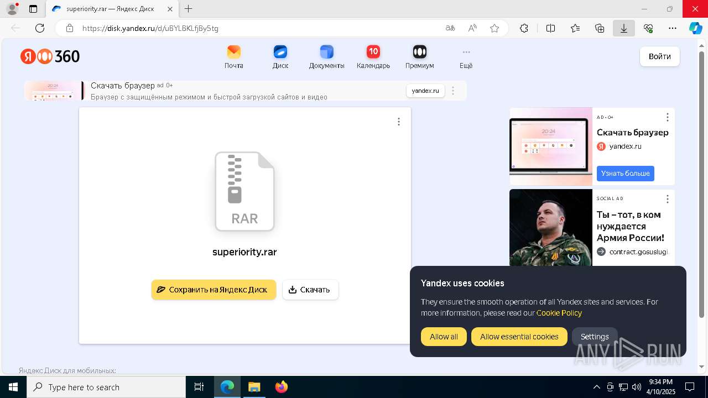Click Allow essential cookies
This screenshot has height=398, width=708.
pyautogui.click(x=519, y=337)
